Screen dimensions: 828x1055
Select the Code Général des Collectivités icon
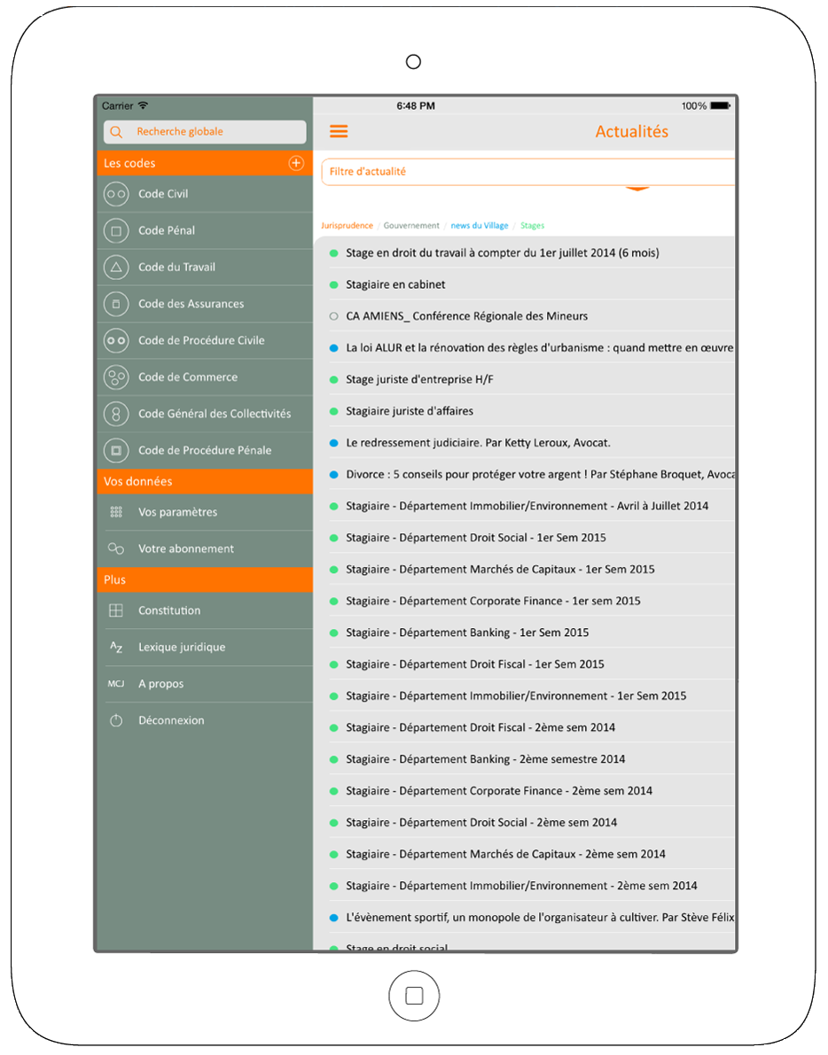116,414
